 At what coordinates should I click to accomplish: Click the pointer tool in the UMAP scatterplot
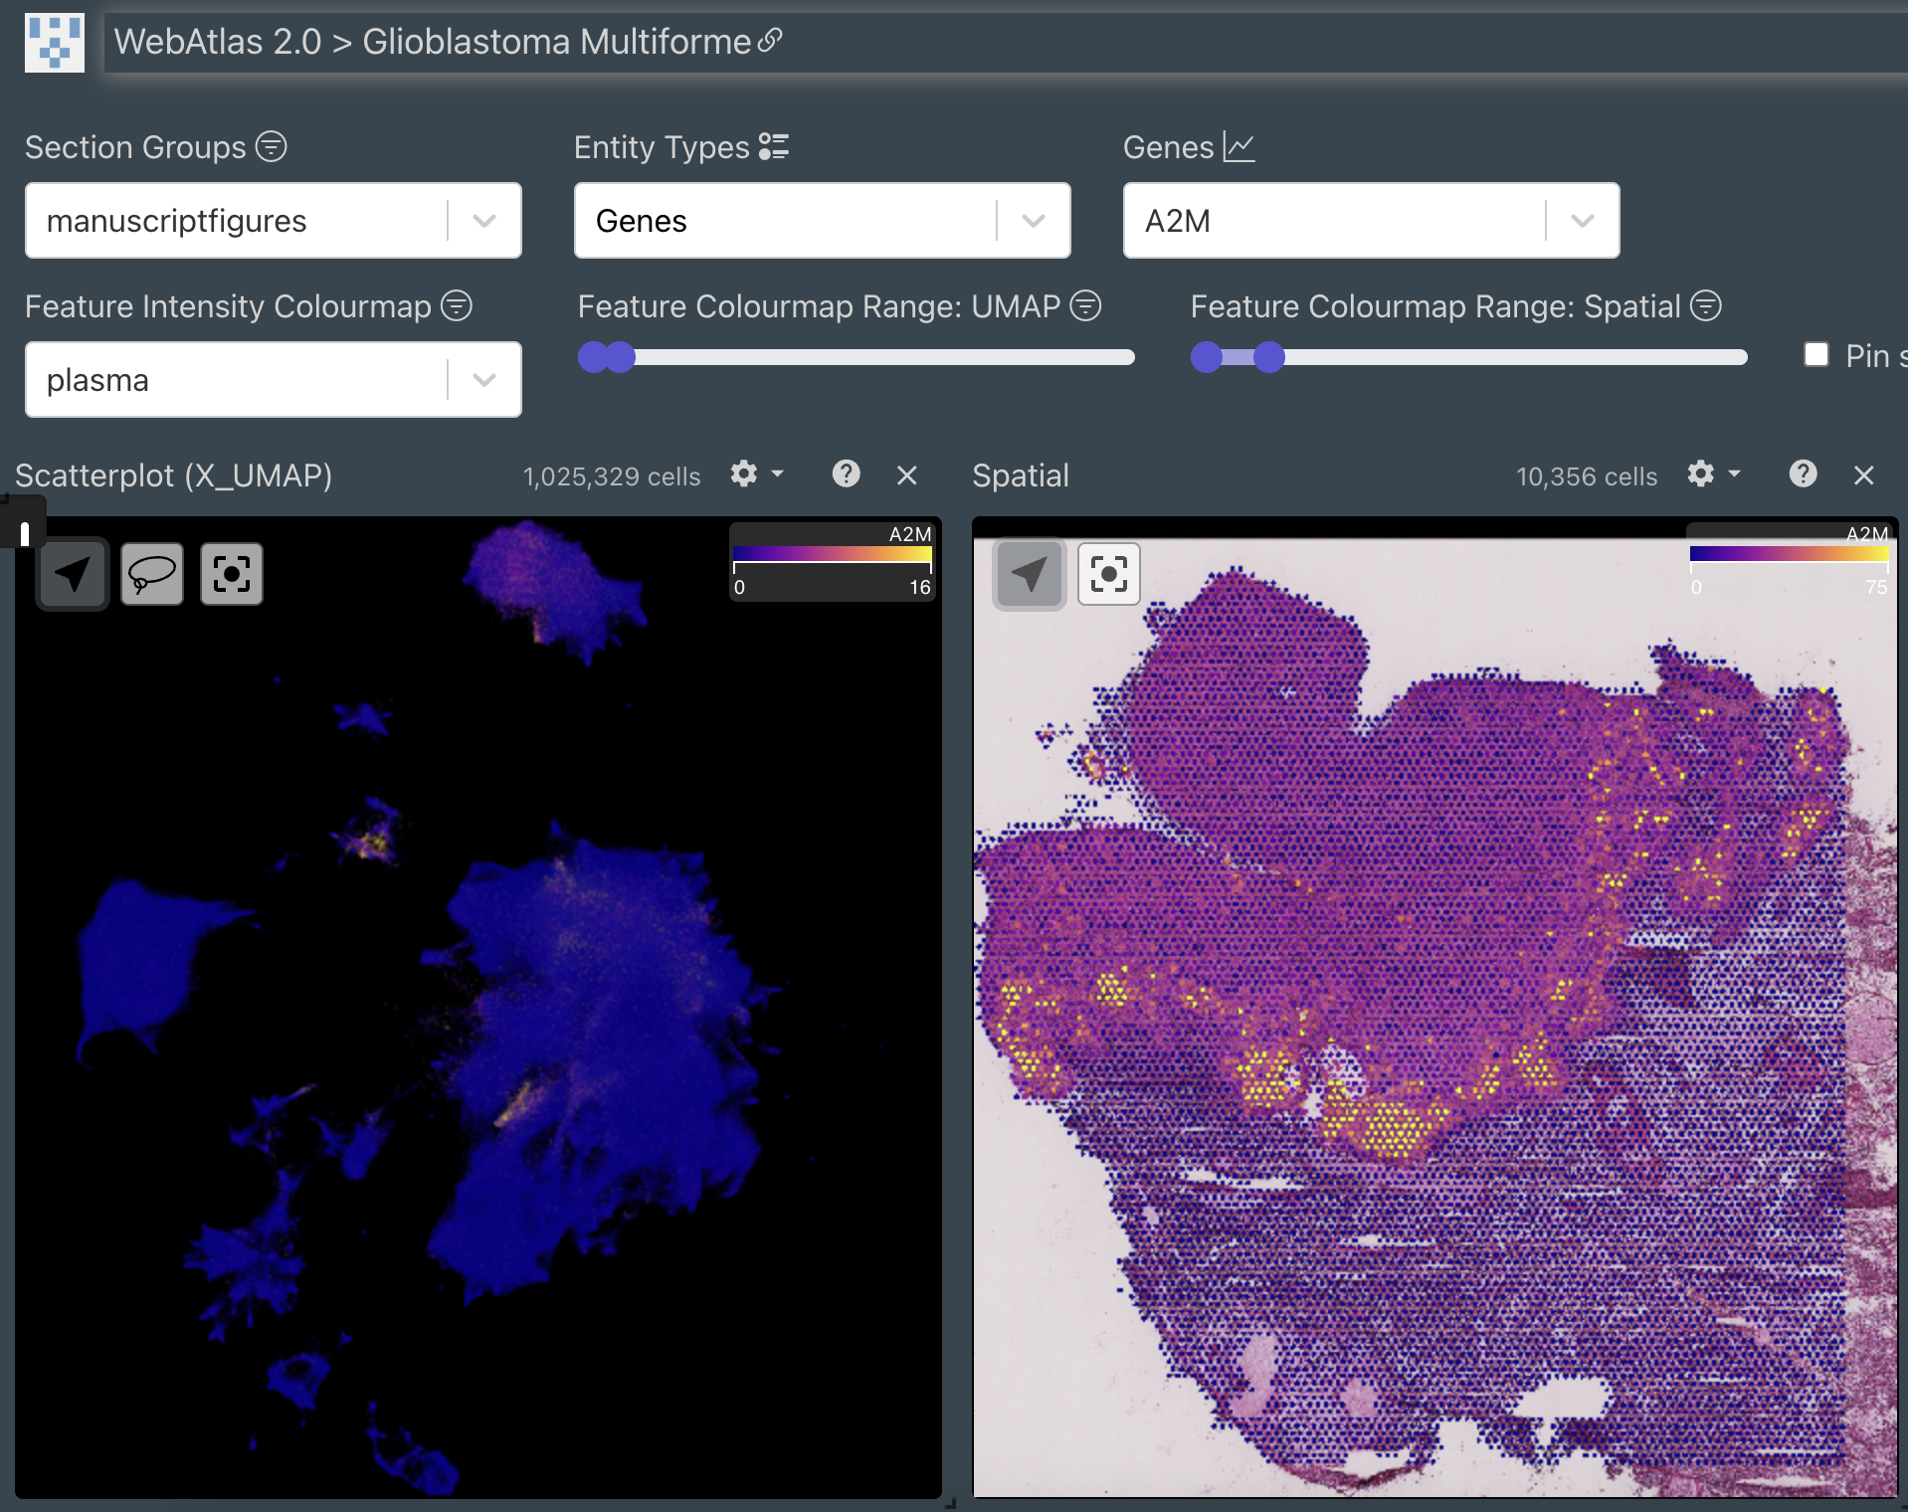click(x=73, y=574)
